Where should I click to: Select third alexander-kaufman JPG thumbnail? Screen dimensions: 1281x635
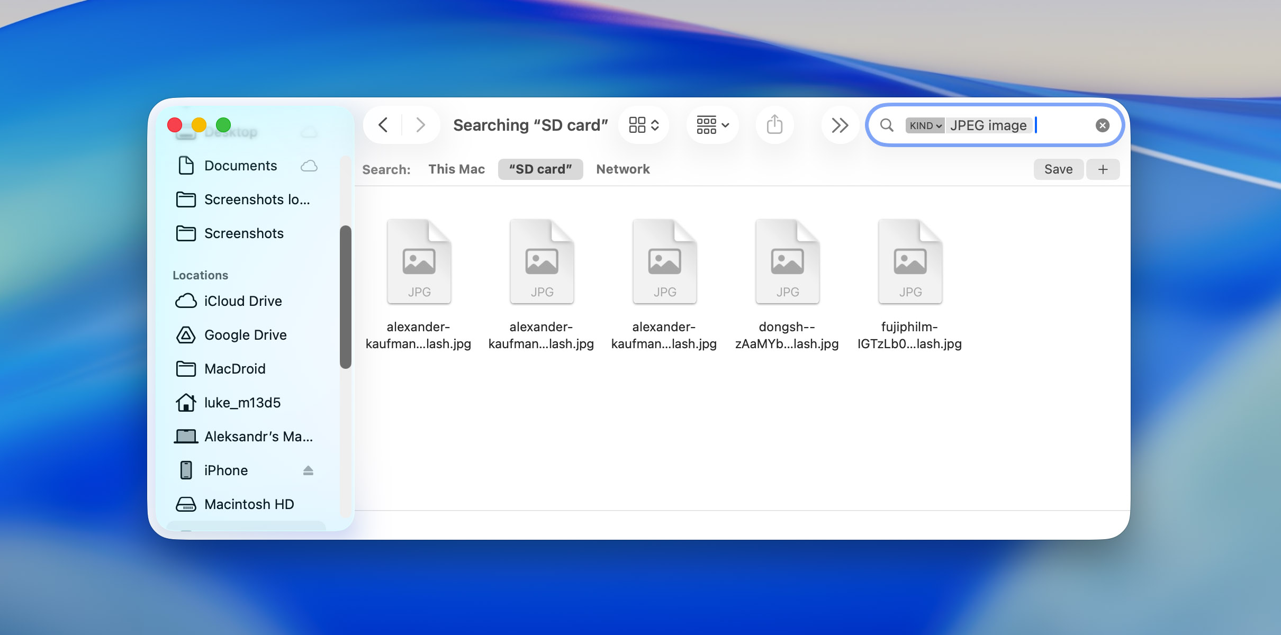pyautogui.click(x=664, y=261)
